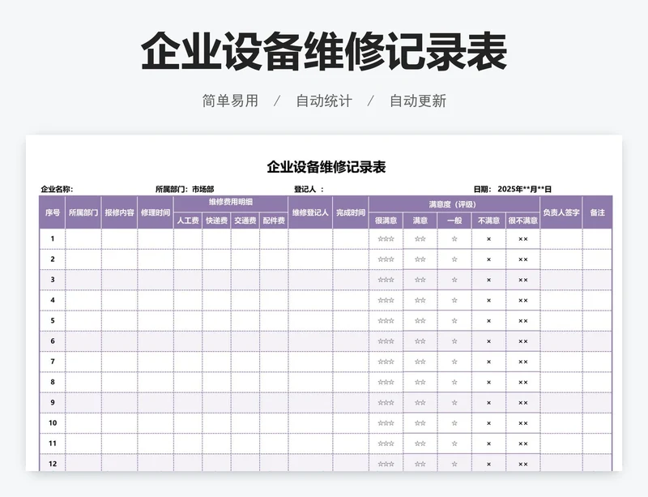Select the 所属部门 column header in the table
This screenshot has width=648, height=497.
(83, 212)
